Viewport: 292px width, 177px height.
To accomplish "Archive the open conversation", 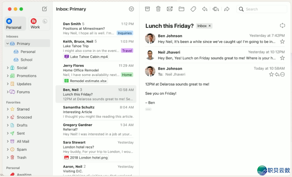I will pos(147,9).
